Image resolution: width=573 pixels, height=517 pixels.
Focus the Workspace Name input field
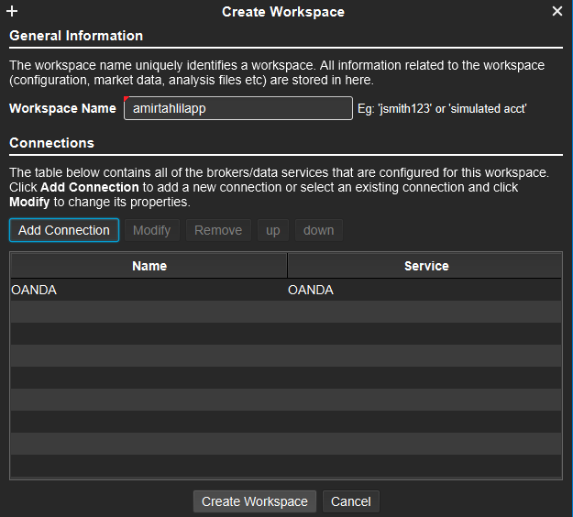[238, 108]
